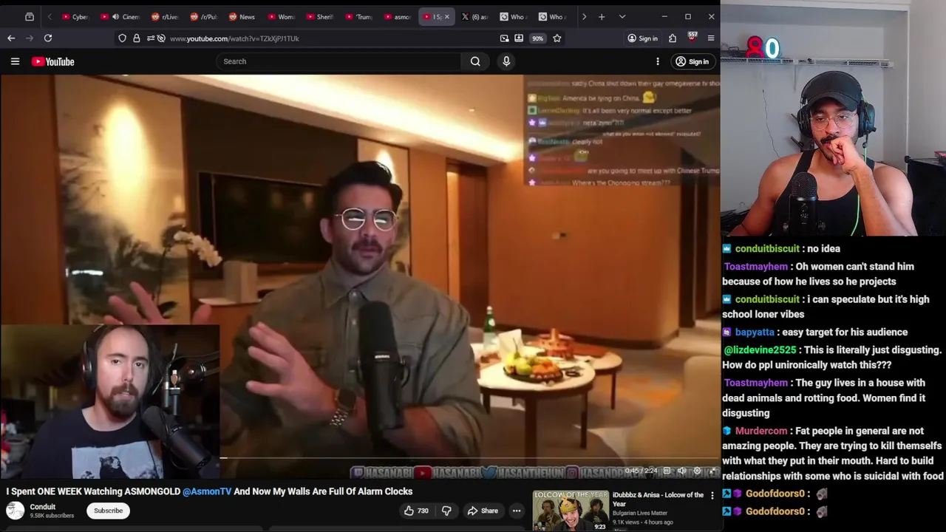Click the YouTube Sign in button
Screen dimensions: 946x532
coord(692,61)
